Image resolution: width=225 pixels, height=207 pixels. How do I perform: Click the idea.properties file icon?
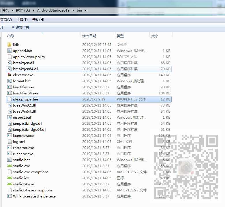coord(10,99)
